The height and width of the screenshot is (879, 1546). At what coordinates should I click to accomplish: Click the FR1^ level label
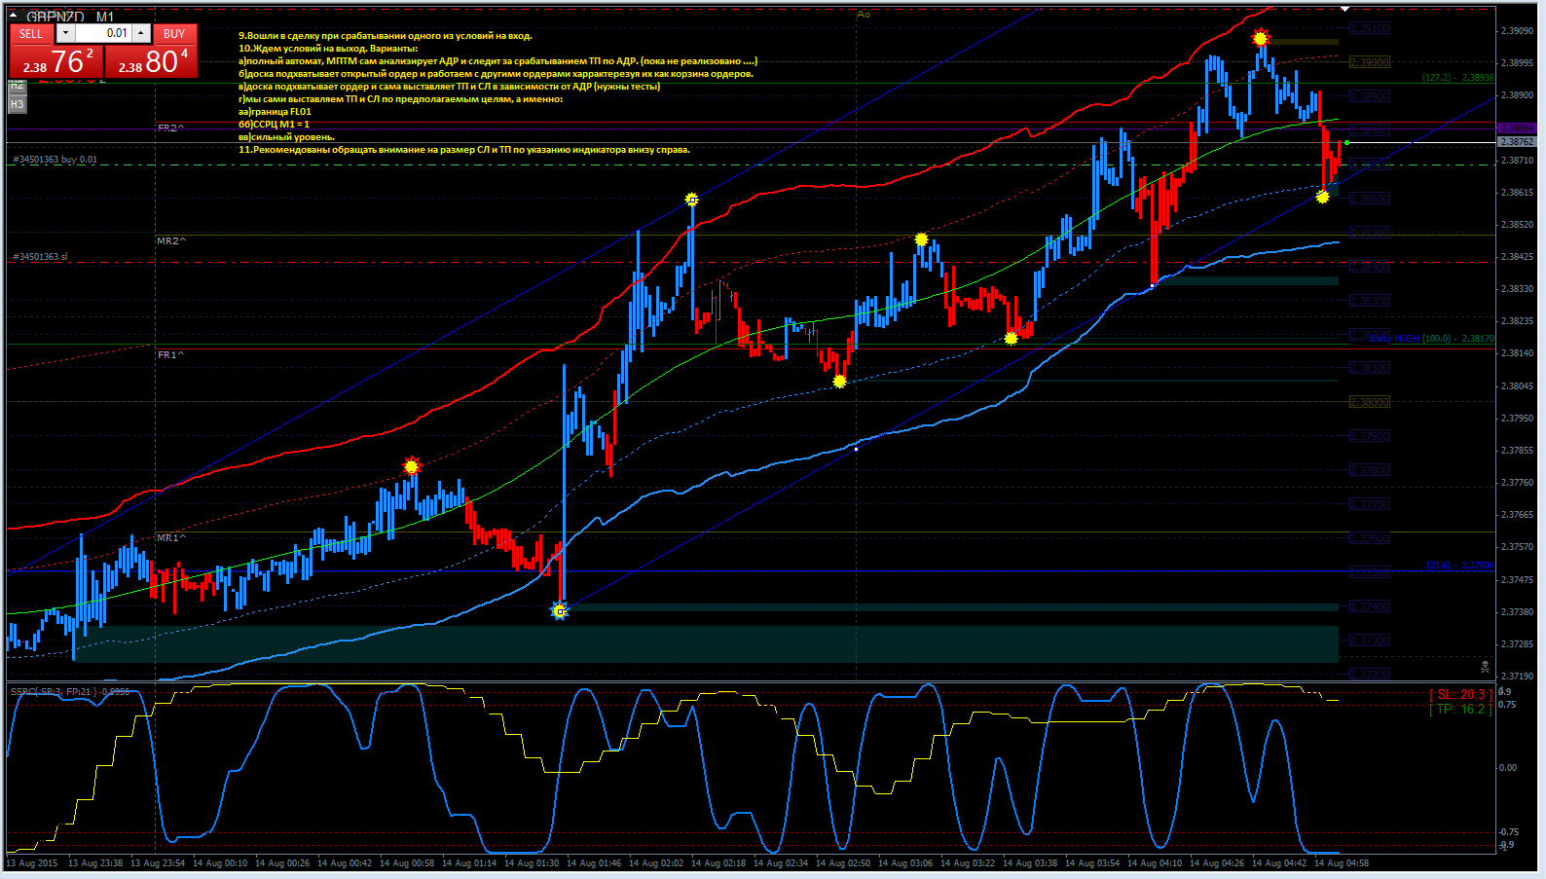pos(170,354)
